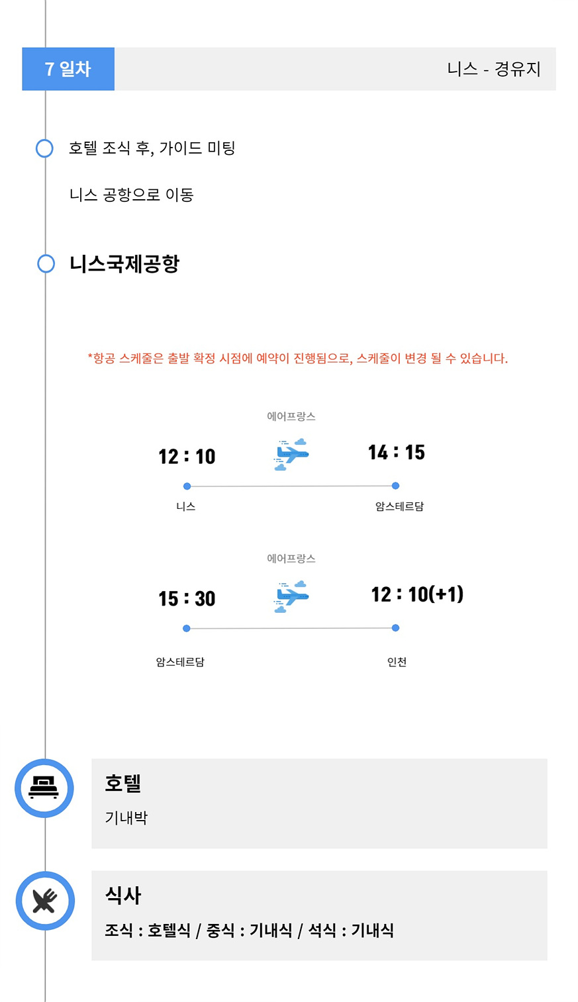This screenshot has height=1002, width=578.
Task: Click the airplane icon for 암스테르담–인천 flight
Action: click(x=291, y=597)
